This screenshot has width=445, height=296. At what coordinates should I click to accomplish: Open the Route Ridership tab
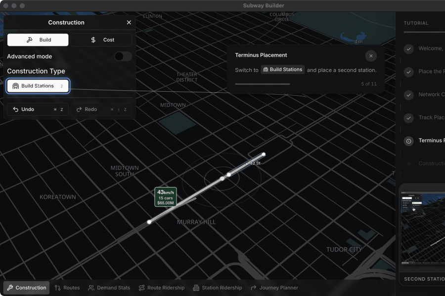162,288
